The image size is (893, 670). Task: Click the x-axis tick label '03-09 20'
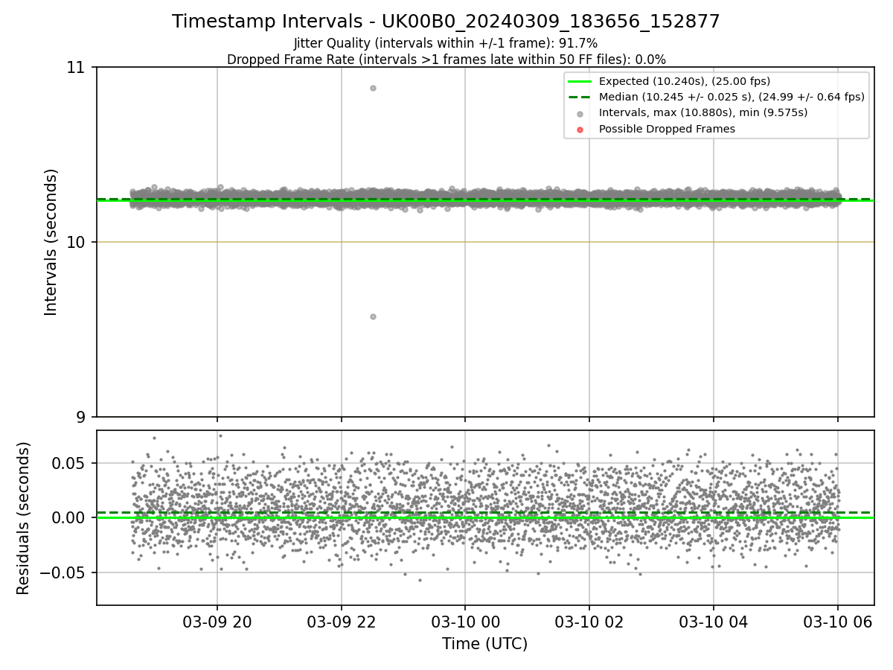pyautogui.click(x=217, y=622)
